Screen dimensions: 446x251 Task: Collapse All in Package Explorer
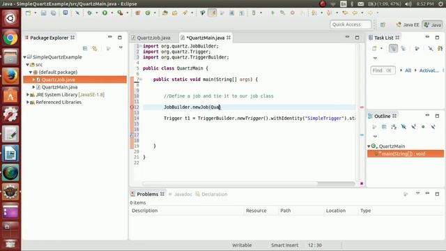click(x=85, y=48)
